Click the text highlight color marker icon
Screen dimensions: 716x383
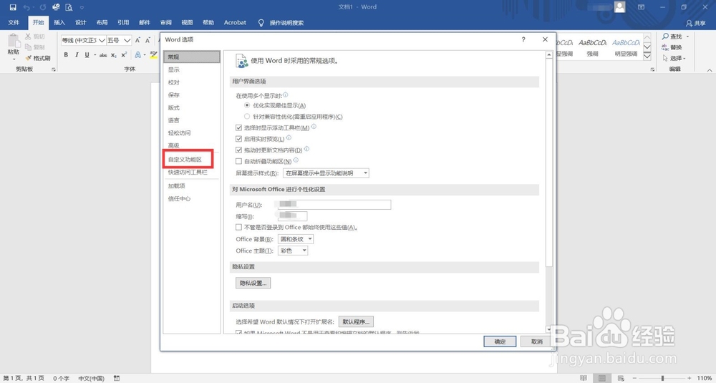(153, 55)
